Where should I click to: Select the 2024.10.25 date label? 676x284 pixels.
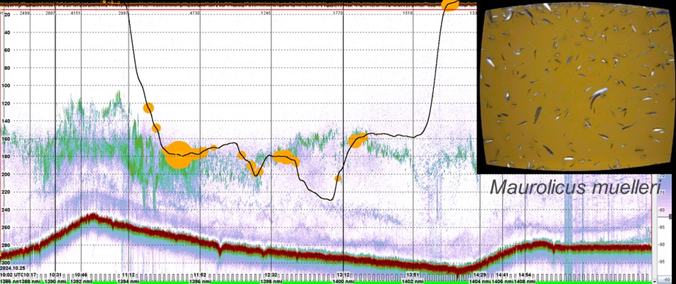[14, 269]
